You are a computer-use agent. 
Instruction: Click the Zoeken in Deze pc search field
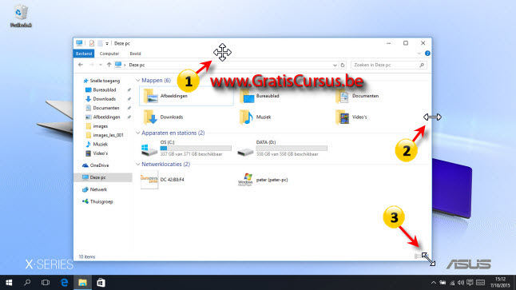[x=385, y=66]
